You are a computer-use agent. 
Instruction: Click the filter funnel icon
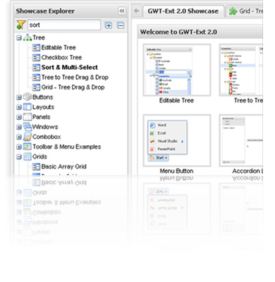tap(20, 25)
